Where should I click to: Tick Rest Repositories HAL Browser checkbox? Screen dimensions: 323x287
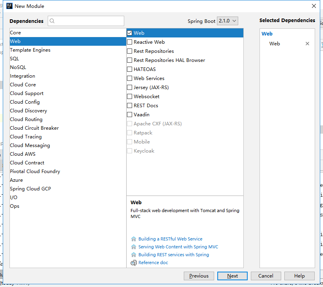click(x=130, y=60)
